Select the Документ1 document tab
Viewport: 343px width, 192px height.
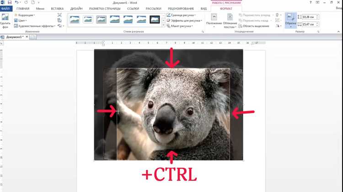tap(14, 37)
